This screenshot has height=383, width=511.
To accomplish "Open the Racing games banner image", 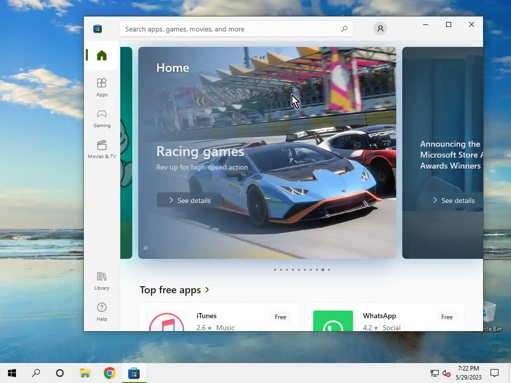I will pos(267,153).
